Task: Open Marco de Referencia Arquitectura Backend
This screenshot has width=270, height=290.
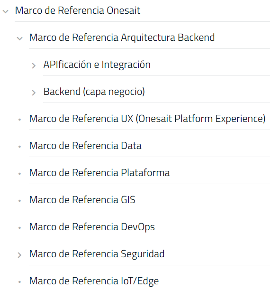Action: (122, 37)
